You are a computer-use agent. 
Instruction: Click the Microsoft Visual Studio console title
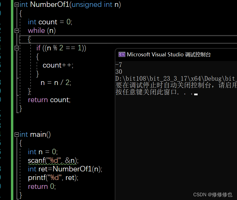coord(169,54)
